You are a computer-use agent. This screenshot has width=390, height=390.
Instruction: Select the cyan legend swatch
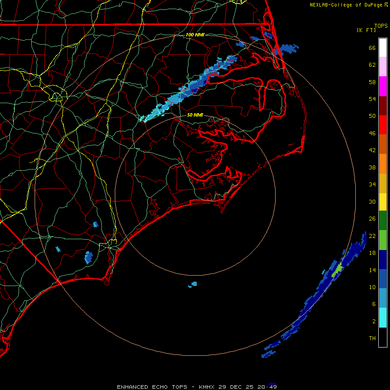click(383, 318)
